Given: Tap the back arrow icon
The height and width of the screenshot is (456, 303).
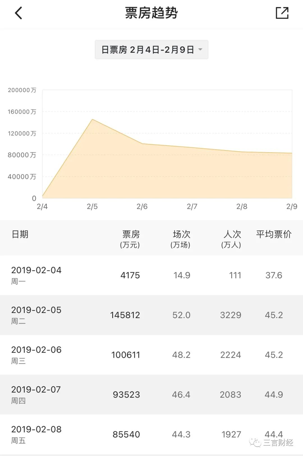Looking at the screenshot, I should (19, 13).
